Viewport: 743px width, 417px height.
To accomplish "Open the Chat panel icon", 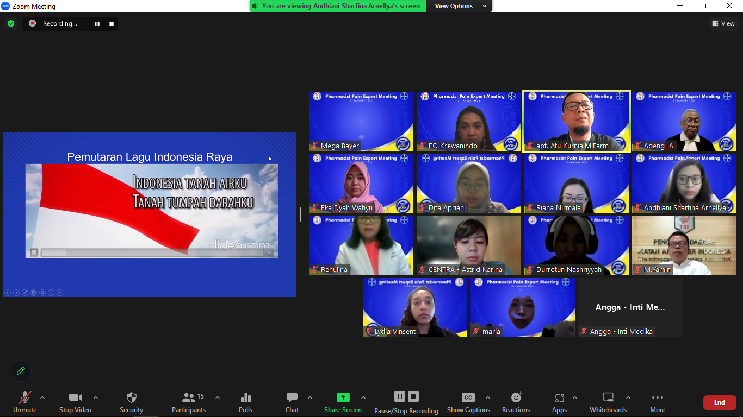I will 292,398.
